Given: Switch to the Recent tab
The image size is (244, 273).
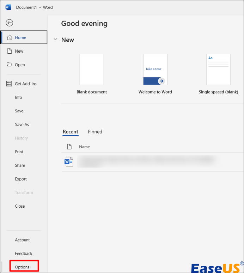Looking at the screenshot, I should [x=71, y=132].
